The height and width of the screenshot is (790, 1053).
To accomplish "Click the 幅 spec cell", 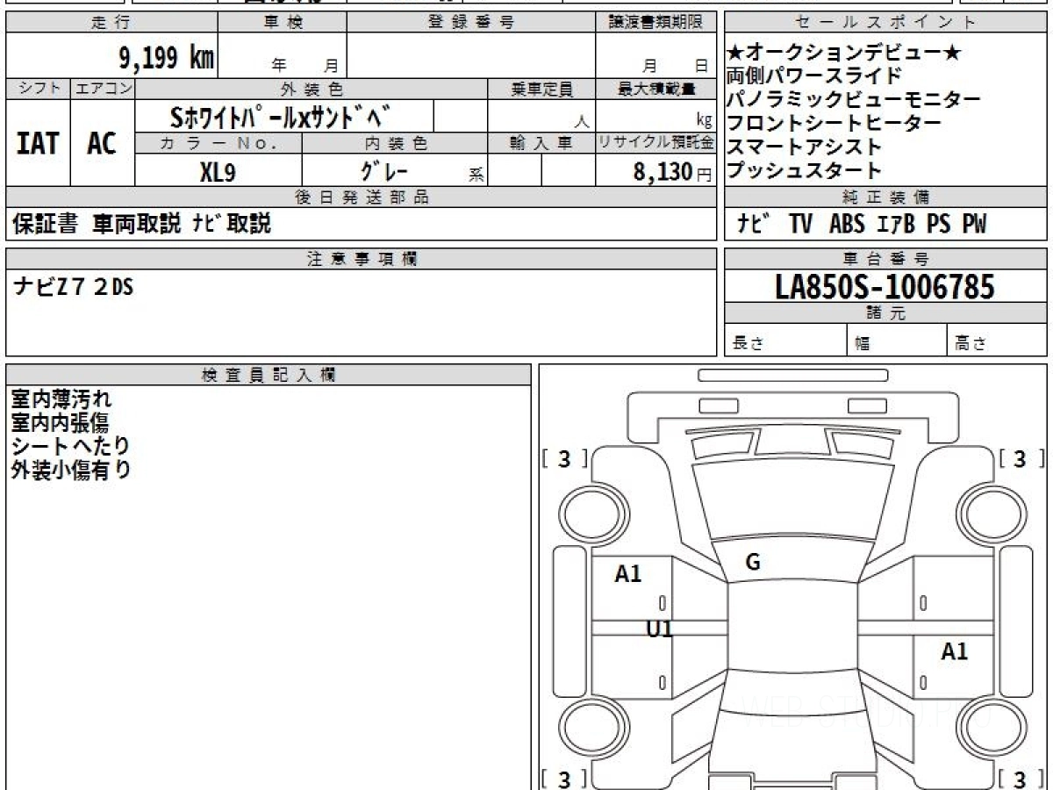I will coord(898,341).
